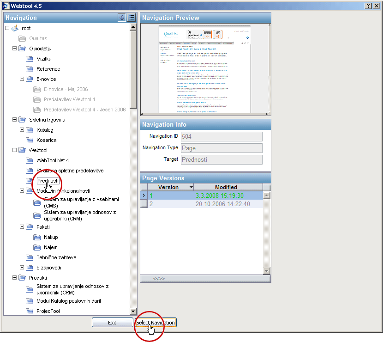The width and height of the screenshot is (383, 342).
Task: Click the Tehnične zahteve folder icon
Action: (x=30, y=257)
